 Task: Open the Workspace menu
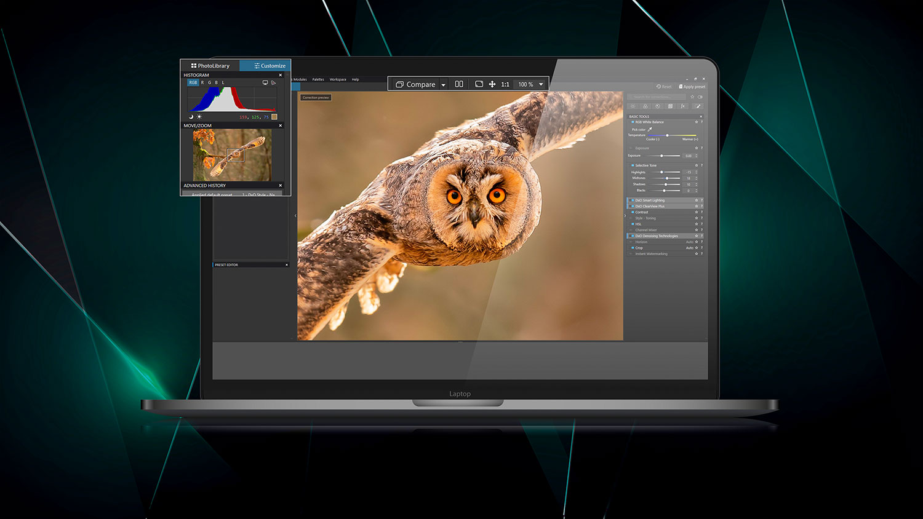pyautogui.click(x=338, y=79)
